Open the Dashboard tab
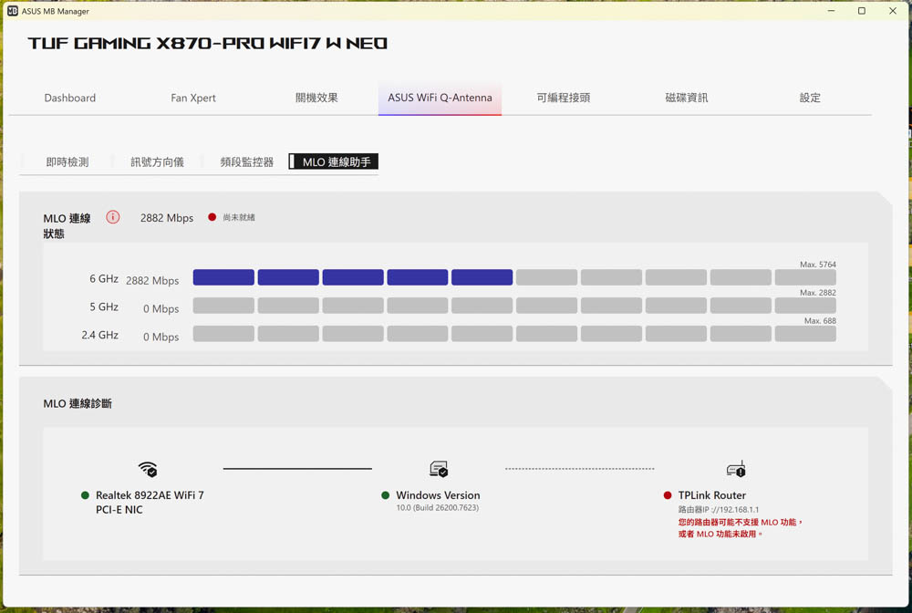 click(70, 98)
